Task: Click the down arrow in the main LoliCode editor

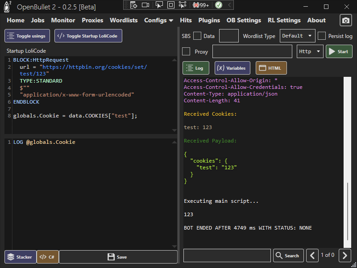Action: click(174, 247)
